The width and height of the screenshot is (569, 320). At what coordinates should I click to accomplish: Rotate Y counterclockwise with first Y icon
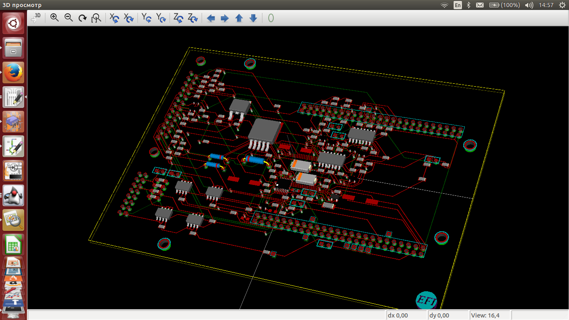[147, 18]
